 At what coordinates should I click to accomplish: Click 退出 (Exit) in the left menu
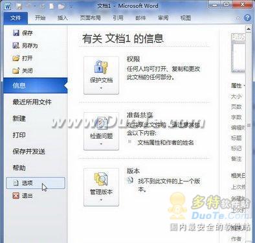(x=23, y=196)
